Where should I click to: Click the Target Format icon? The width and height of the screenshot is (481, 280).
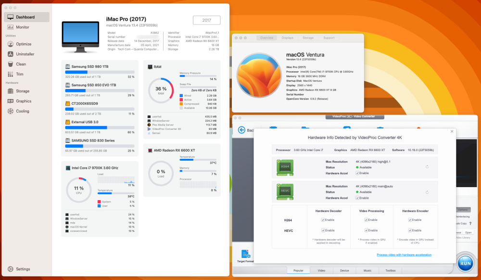pos(246,254)
